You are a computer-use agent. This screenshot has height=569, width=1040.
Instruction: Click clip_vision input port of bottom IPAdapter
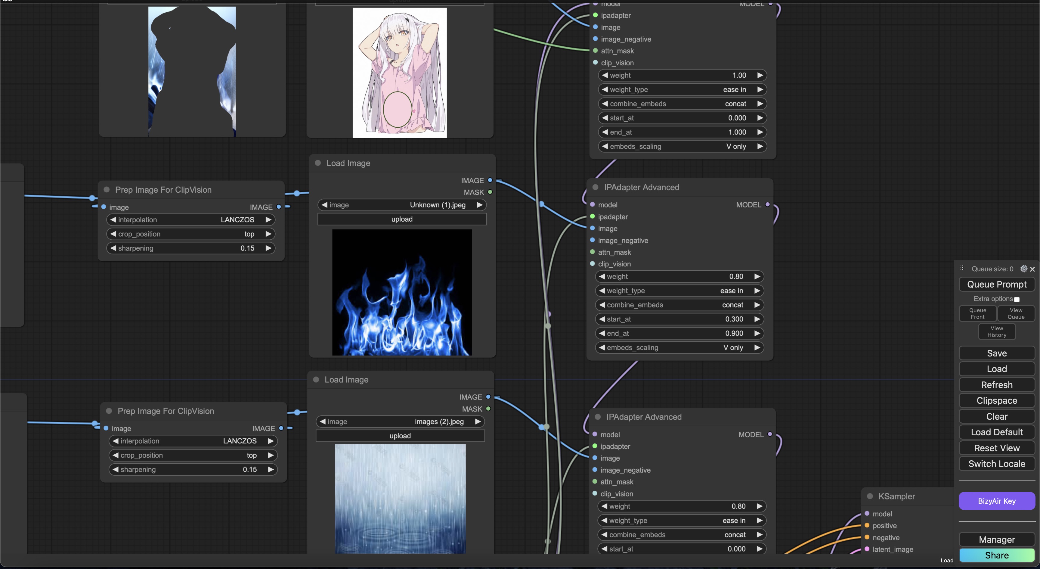point(595,493)
